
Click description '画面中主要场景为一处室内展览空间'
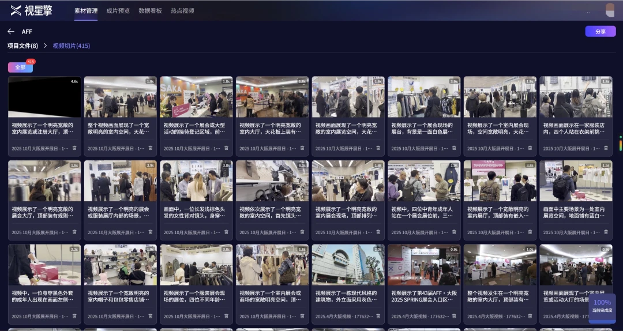coord(574,212)
